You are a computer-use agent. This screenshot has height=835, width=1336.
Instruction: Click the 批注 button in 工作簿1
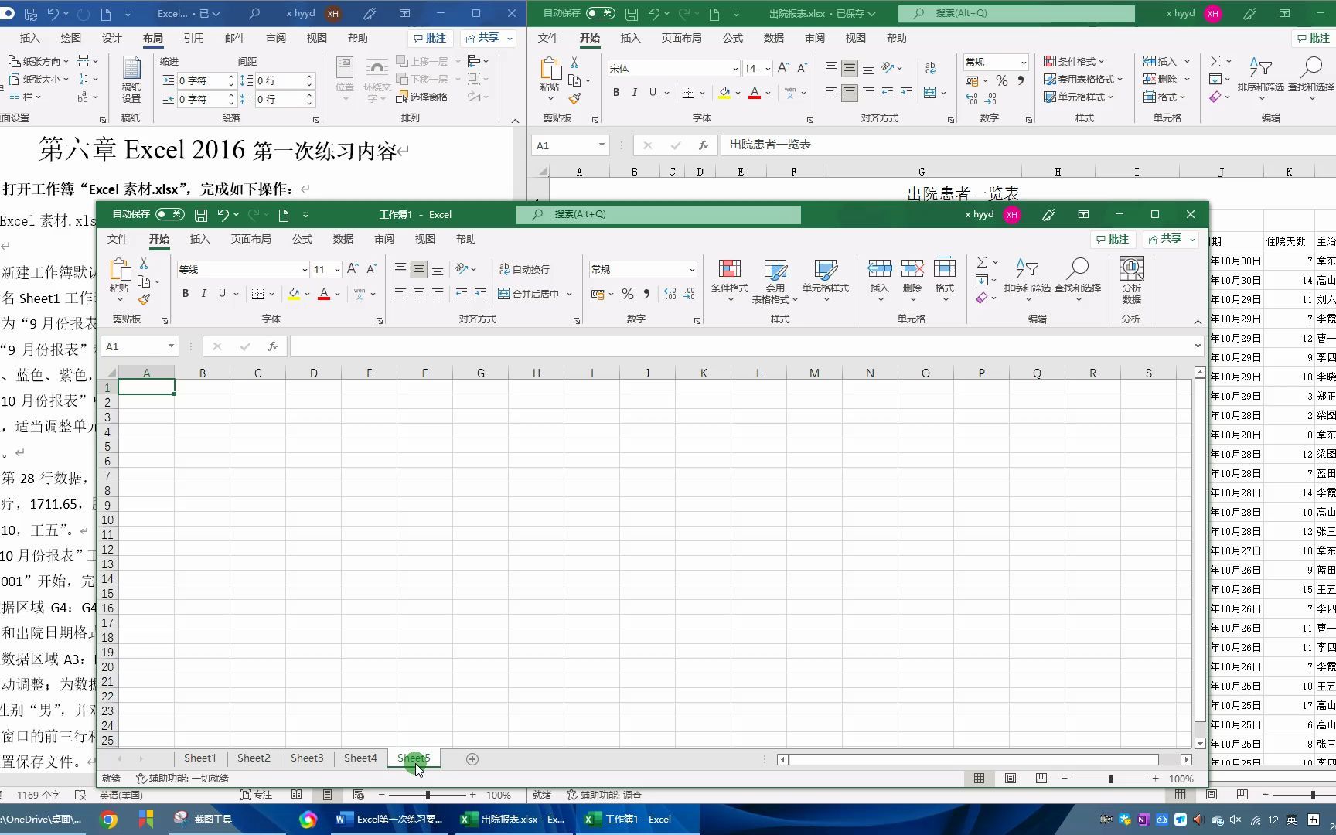(x=1113, y=239)
